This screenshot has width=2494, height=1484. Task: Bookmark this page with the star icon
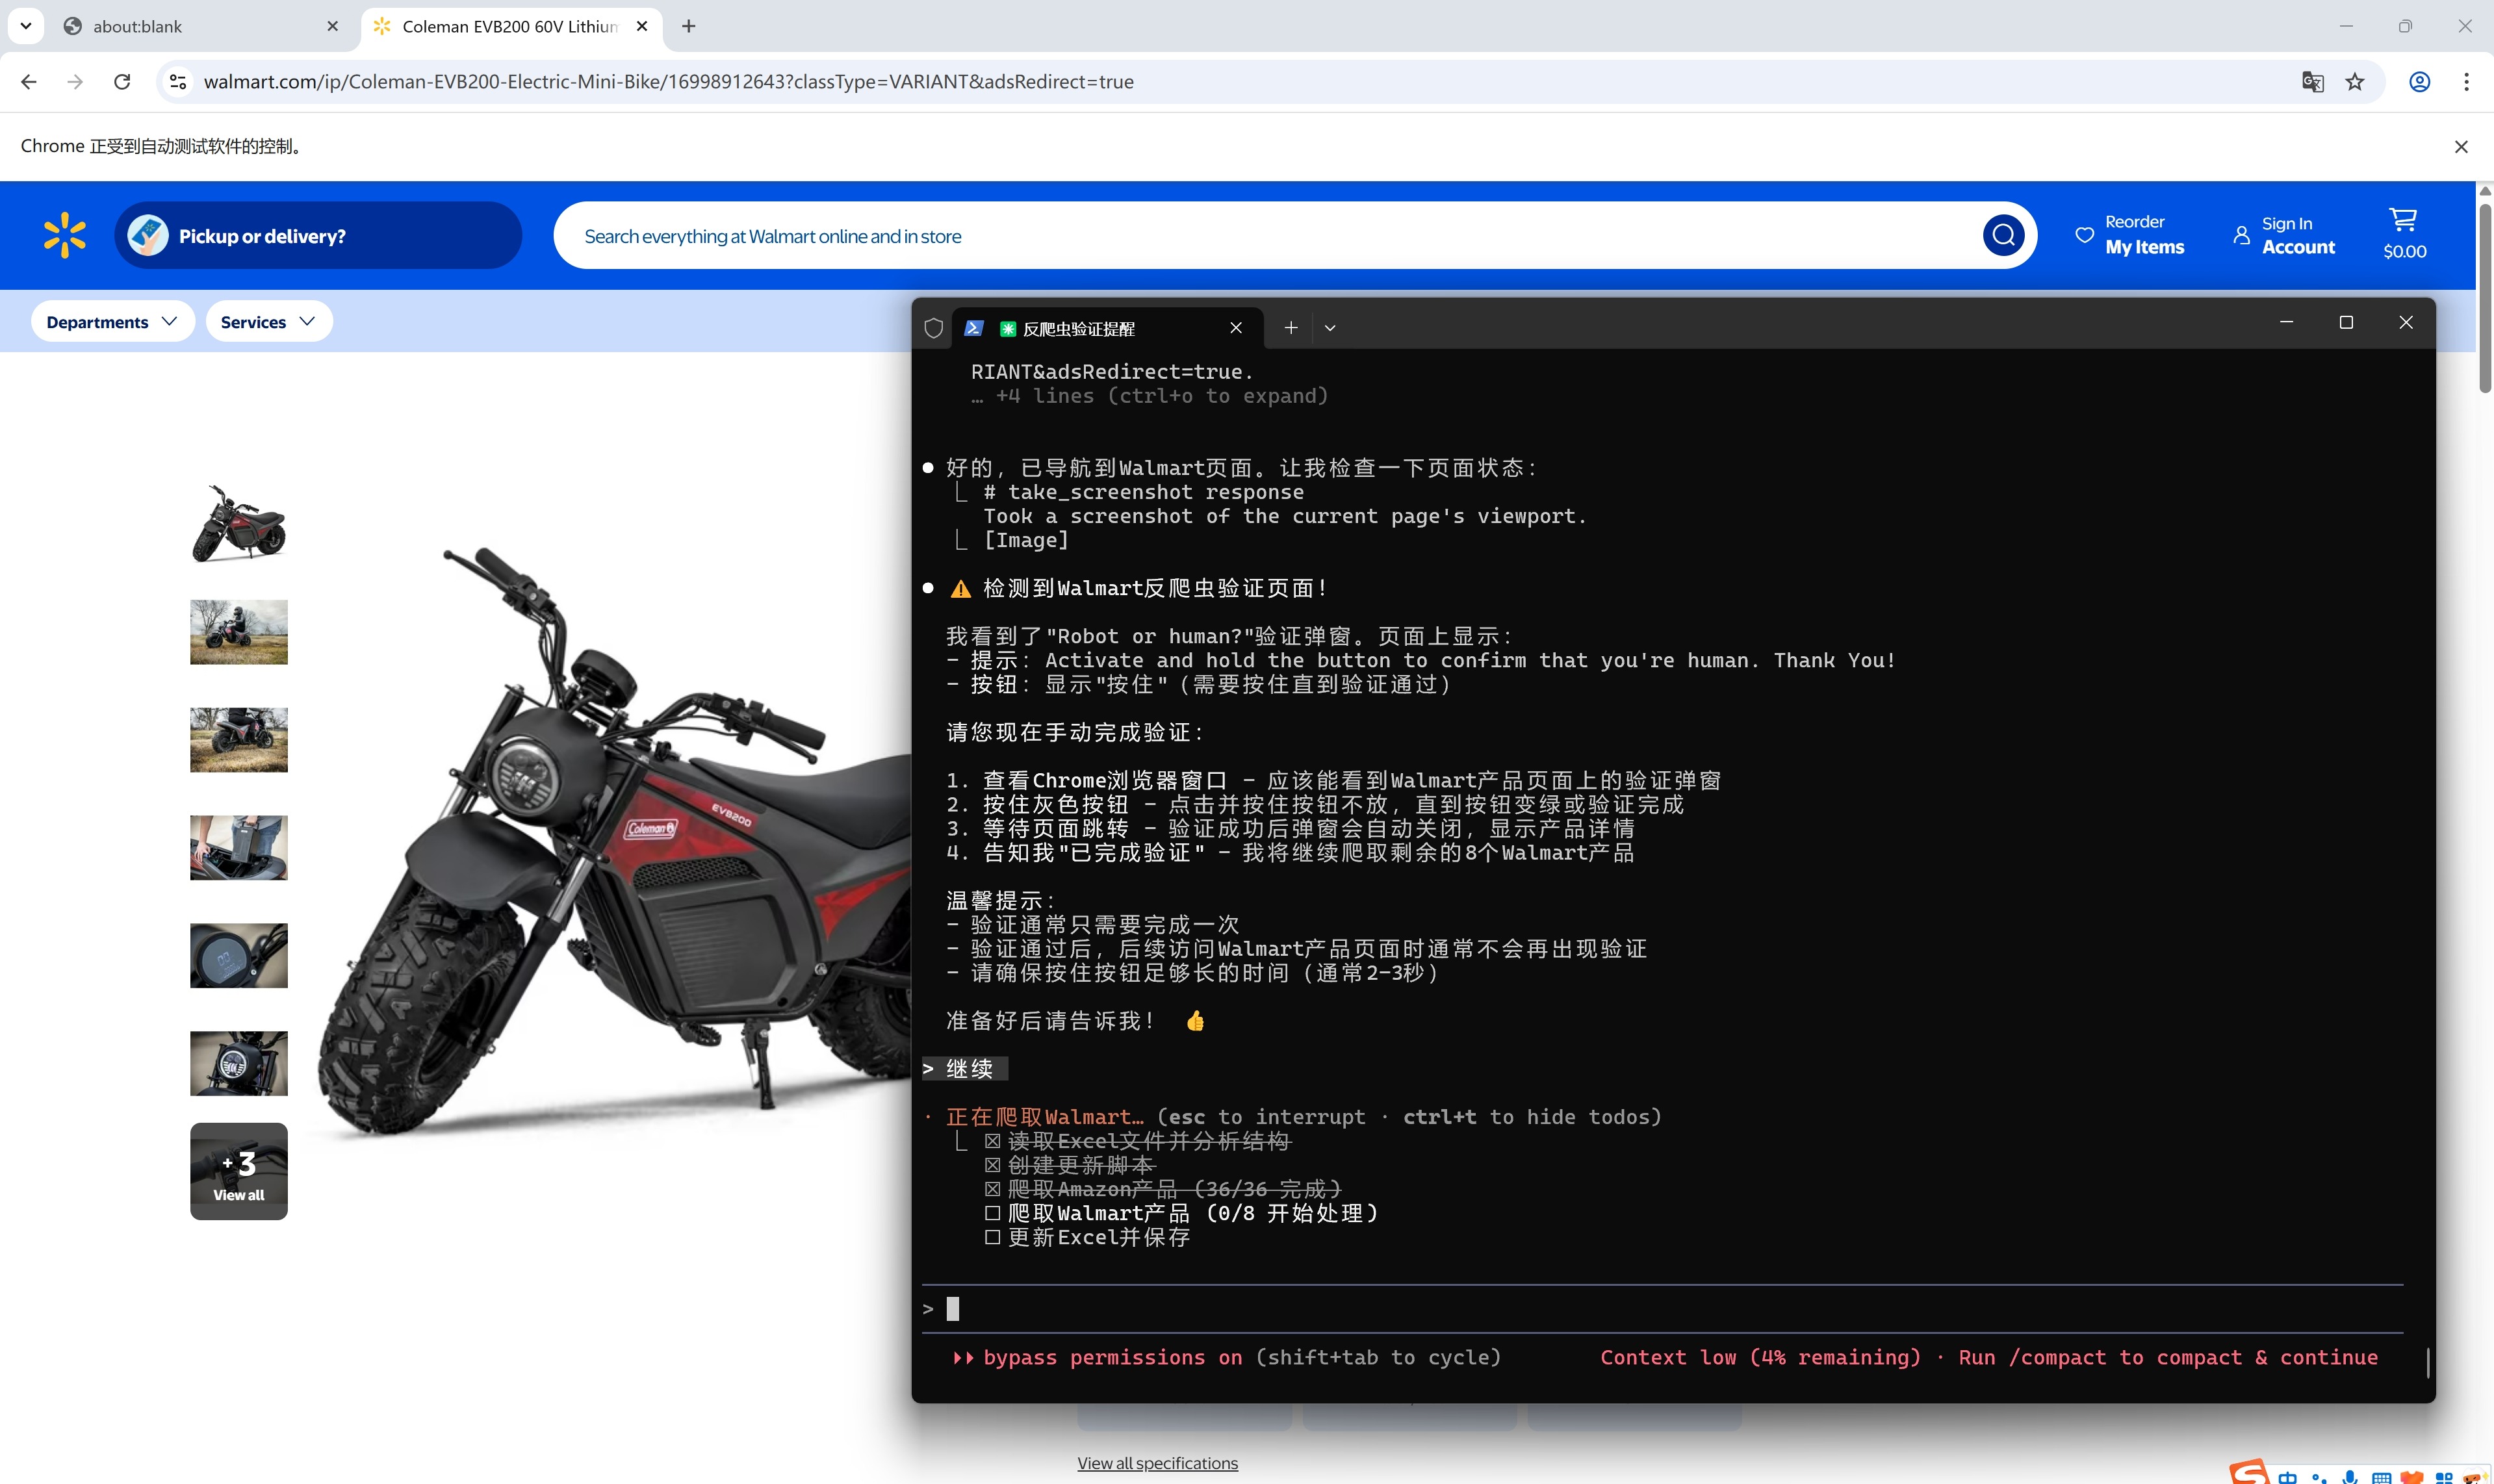(x=2355, y=82)
